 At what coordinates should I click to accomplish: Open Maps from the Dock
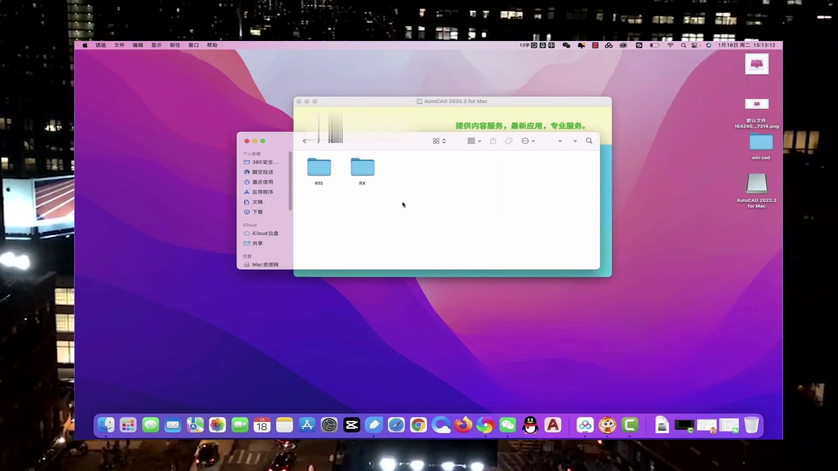coord(195,425)
